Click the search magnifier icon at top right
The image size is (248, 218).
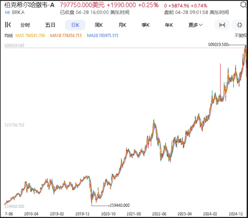click(x=243, y=5)
